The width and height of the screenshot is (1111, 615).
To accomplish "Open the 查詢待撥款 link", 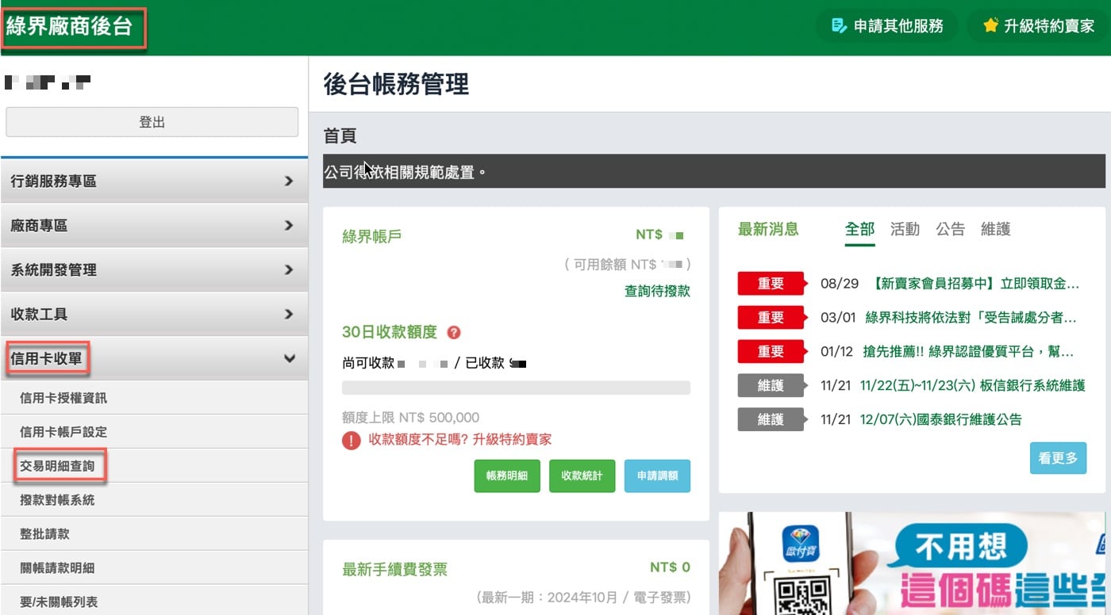I will point(657,291).
